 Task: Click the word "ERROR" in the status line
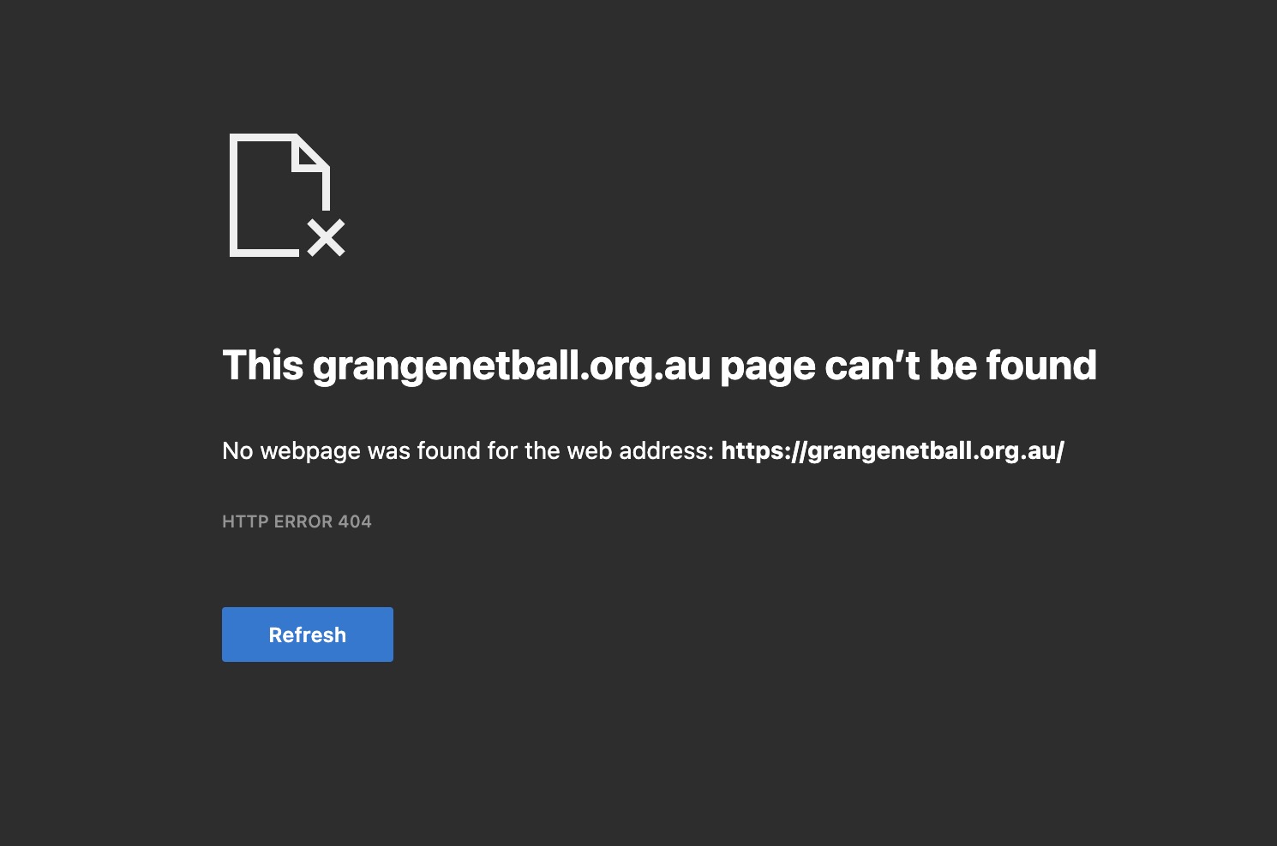pos(303,521)
